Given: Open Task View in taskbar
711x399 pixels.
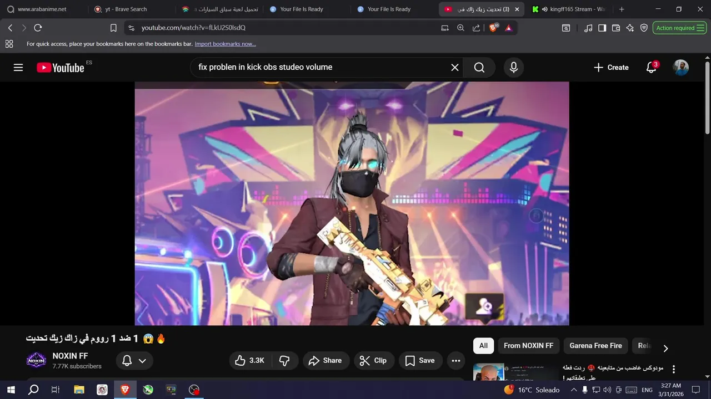Looking at the screenshot, I should pyautogui.click(x=56, y=390).
